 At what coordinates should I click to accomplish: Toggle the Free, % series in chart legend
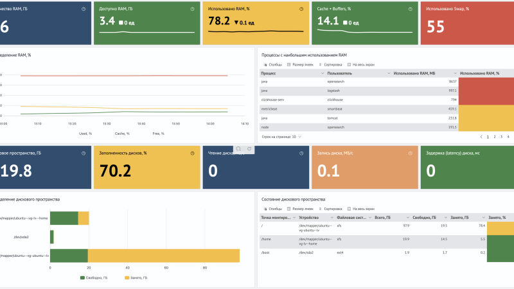158,134
